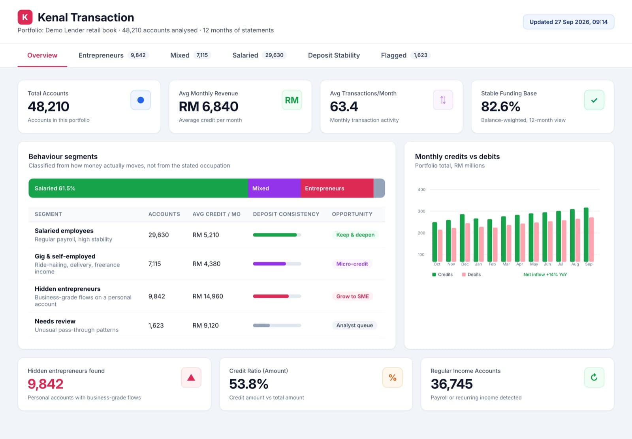Click the RM 6,840 average revenue value
Viewport: 632px width, 439px height.
pyautogui.click(x=209, y=107)
